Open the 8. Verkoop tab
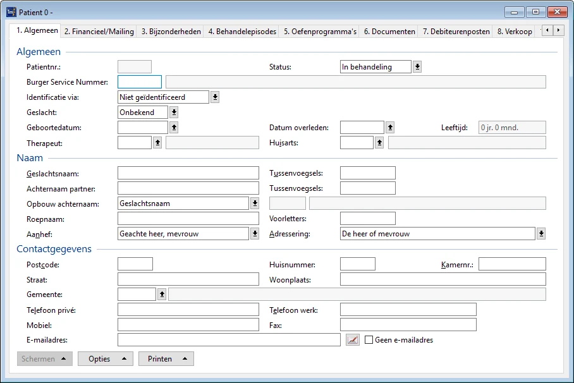Viewport: 574px width, 383px height. [x=515, y=32]
